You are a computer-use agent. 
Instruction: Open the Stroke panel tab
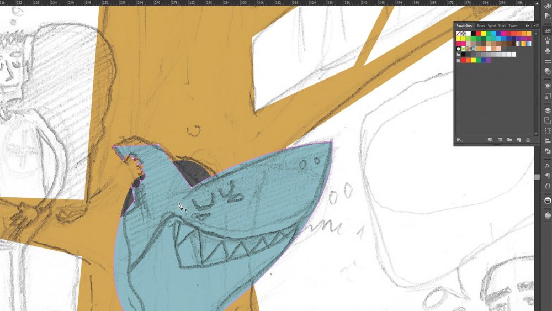coord(502,26)
